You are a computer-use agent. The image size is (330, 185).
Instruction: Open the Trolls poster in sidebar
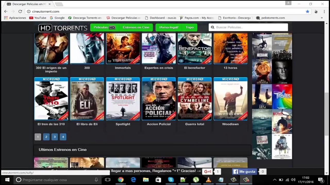282,97
